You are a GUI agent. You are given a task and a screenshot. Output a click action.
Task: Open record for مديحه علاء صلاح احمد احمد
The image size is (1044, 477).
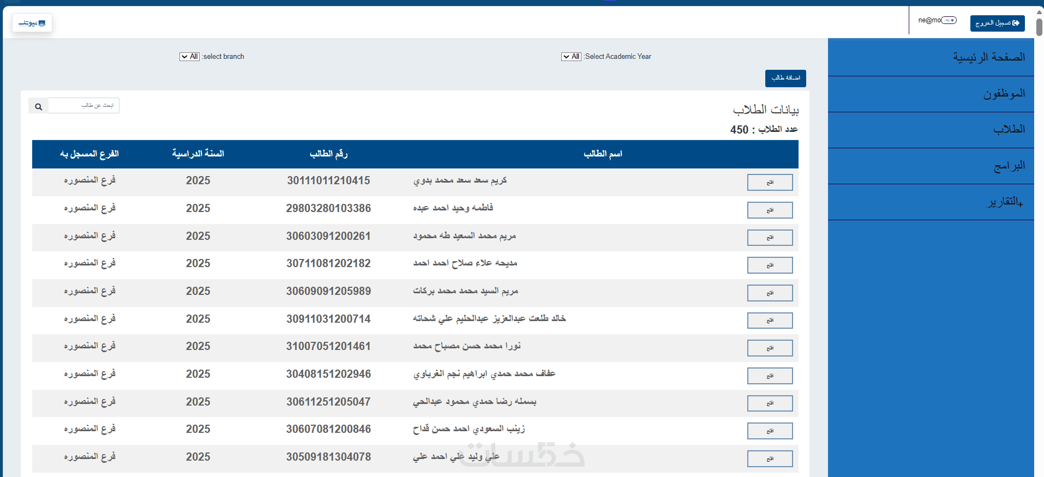click(770, 265)
